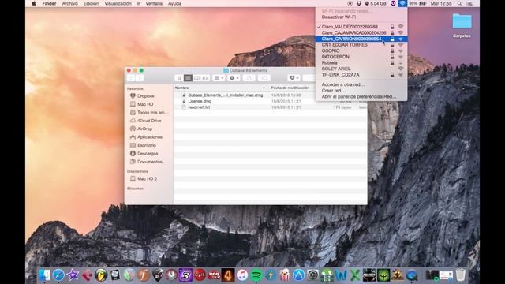Viewport: 505px width, 284px height.
Task: Open iMovie star icon in Dock
Action: (x=73, y=275)
